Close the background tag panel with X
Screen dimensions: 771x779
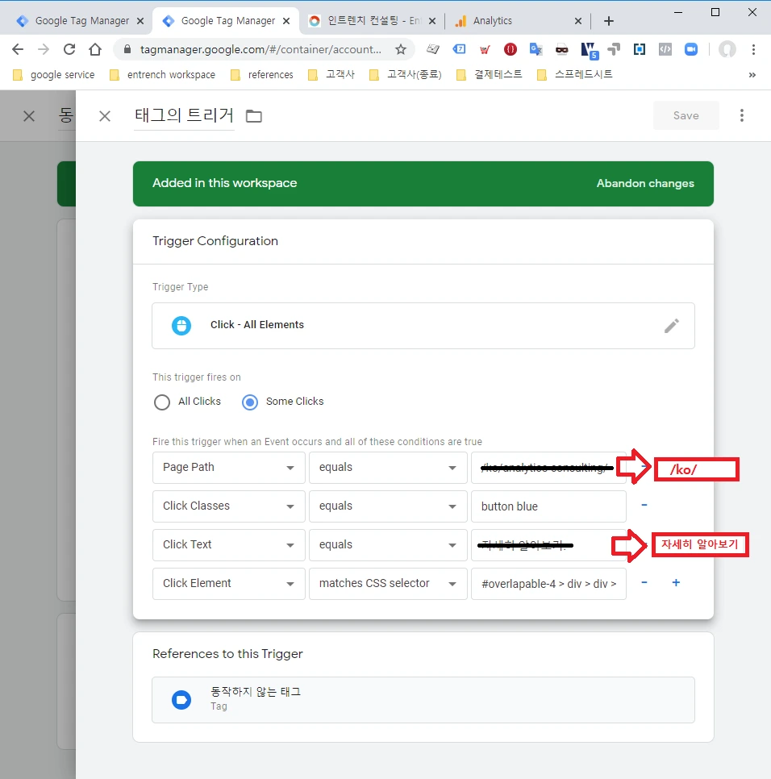(x=29, y=116)
